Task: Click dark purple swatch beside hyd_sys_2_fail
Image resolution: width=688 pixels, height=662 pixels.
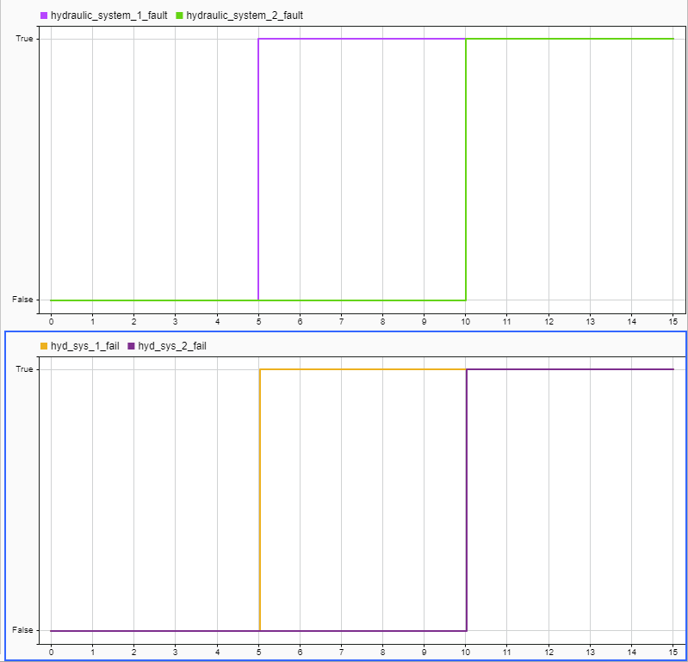Action: [x=131, y=346]
